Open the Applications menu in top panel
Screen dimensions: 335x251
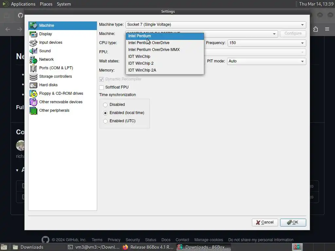coord(23,4)
